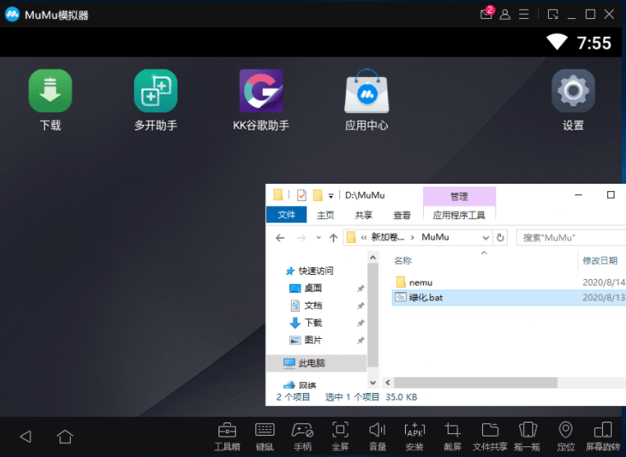Open the 文件 menu in Explorer
Image resolution: width=626 pixels, height=457 pixels.
pyautogui.click(x=286, y=214)
